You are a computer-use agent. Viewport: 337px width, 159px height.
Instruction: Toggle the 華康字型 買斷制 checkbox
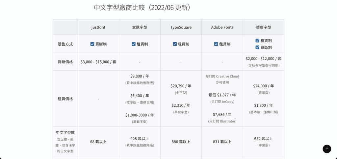[x=257, y=47]
